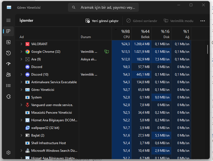The image size is (213, 161).
Task: Expand the Discord (10) process group
Action: click(21, 75)
